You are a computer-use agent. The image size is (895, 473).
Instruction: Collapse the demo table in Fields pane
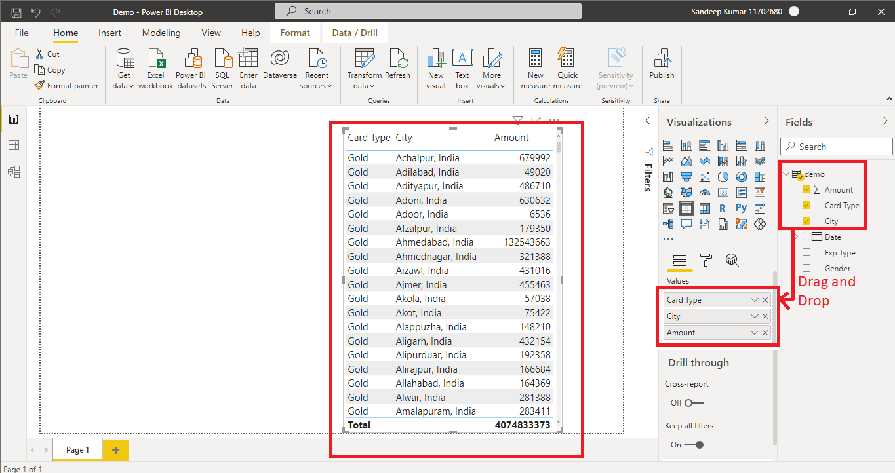point(786,174)
